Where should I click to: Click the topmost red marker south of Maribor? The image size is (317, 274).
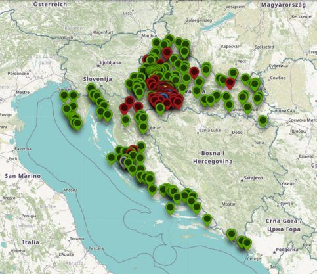[x=167, y=53]
